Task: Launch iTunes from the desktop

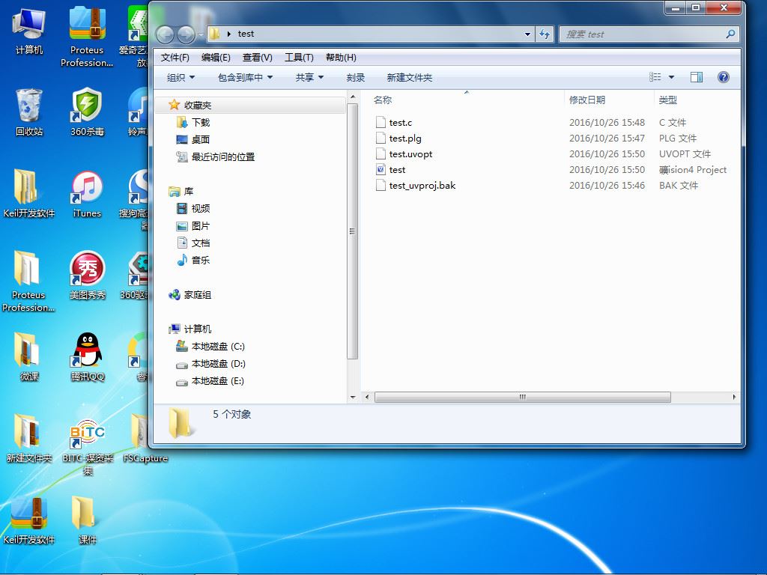Action: pos(87,194)
